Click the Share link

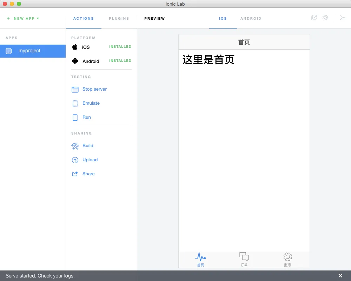click(x=88, y=174)
